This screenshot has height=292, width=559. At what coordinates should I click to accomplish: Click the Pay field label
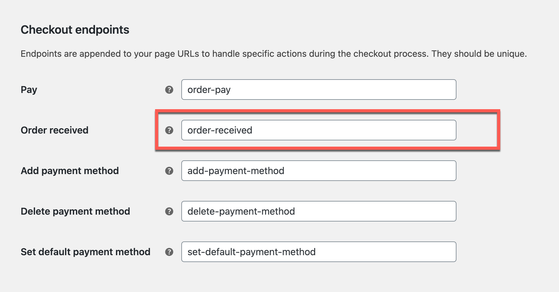point(29,90)
